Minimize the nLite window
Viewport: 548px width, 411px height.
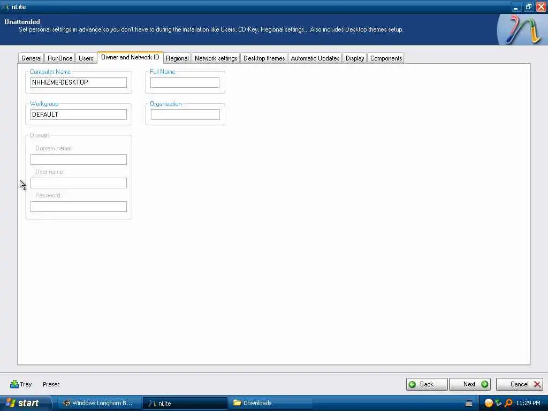pos(515,7)
